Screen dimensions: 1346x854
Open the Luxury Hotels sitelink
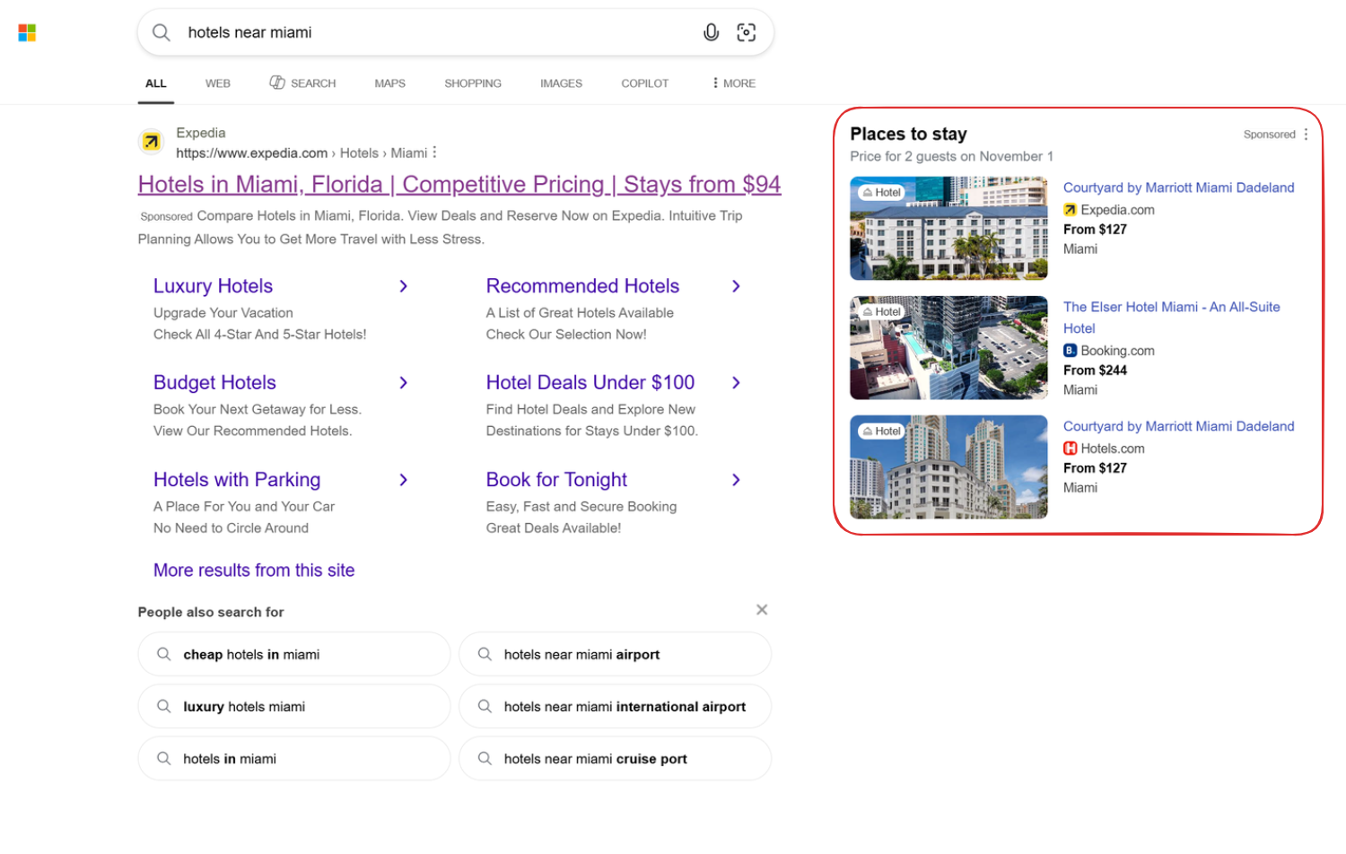pyautogui.click(x=213, y=286)
